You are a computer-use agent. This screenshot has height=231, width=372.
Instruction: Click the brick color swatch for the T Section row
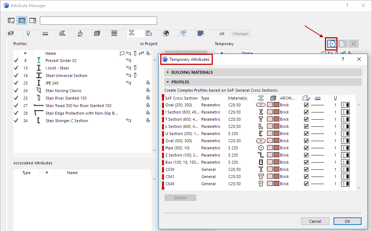[x=276, y=119]
